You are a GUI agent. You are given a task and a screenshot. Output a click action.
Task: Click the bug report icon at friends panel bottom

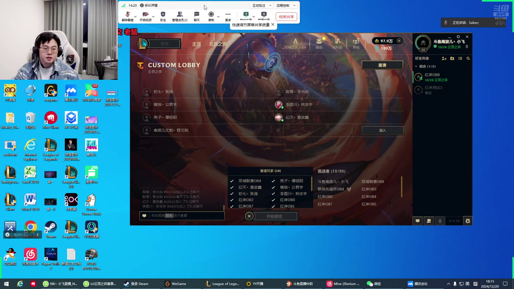468,221
